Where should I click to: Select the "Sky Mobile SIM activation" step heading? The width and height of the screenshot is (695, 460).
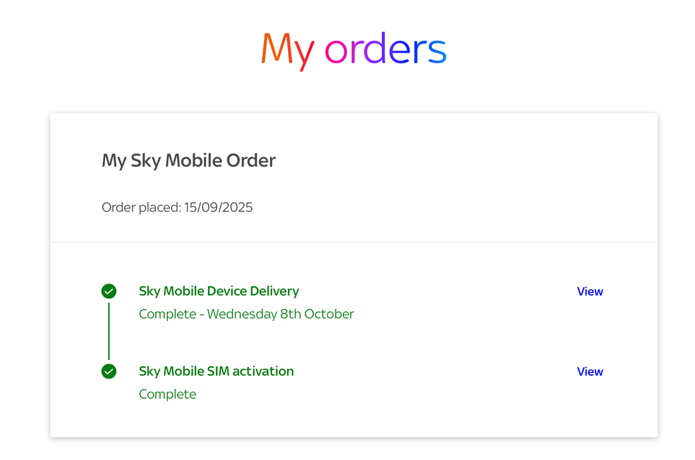click(216, 371)
